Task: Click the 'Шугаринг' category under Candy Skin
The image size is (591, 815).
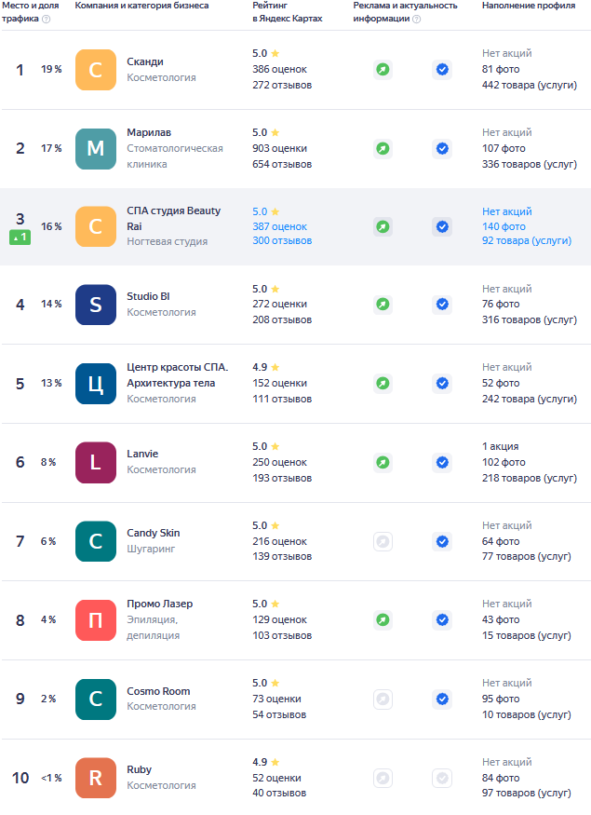Action: point(151,549)
